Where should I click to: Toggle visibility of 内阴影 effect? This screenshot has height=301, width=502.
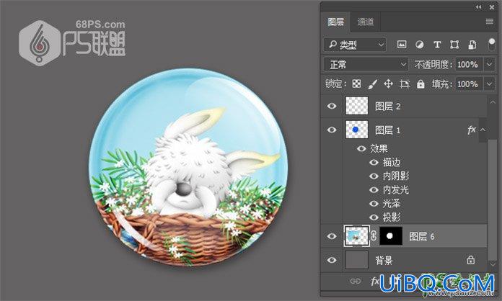click(374, 176)
